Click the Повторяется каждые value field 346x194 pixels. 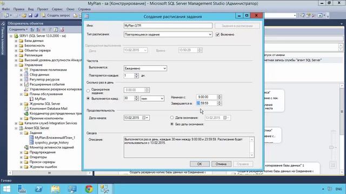tap(129, 75)
